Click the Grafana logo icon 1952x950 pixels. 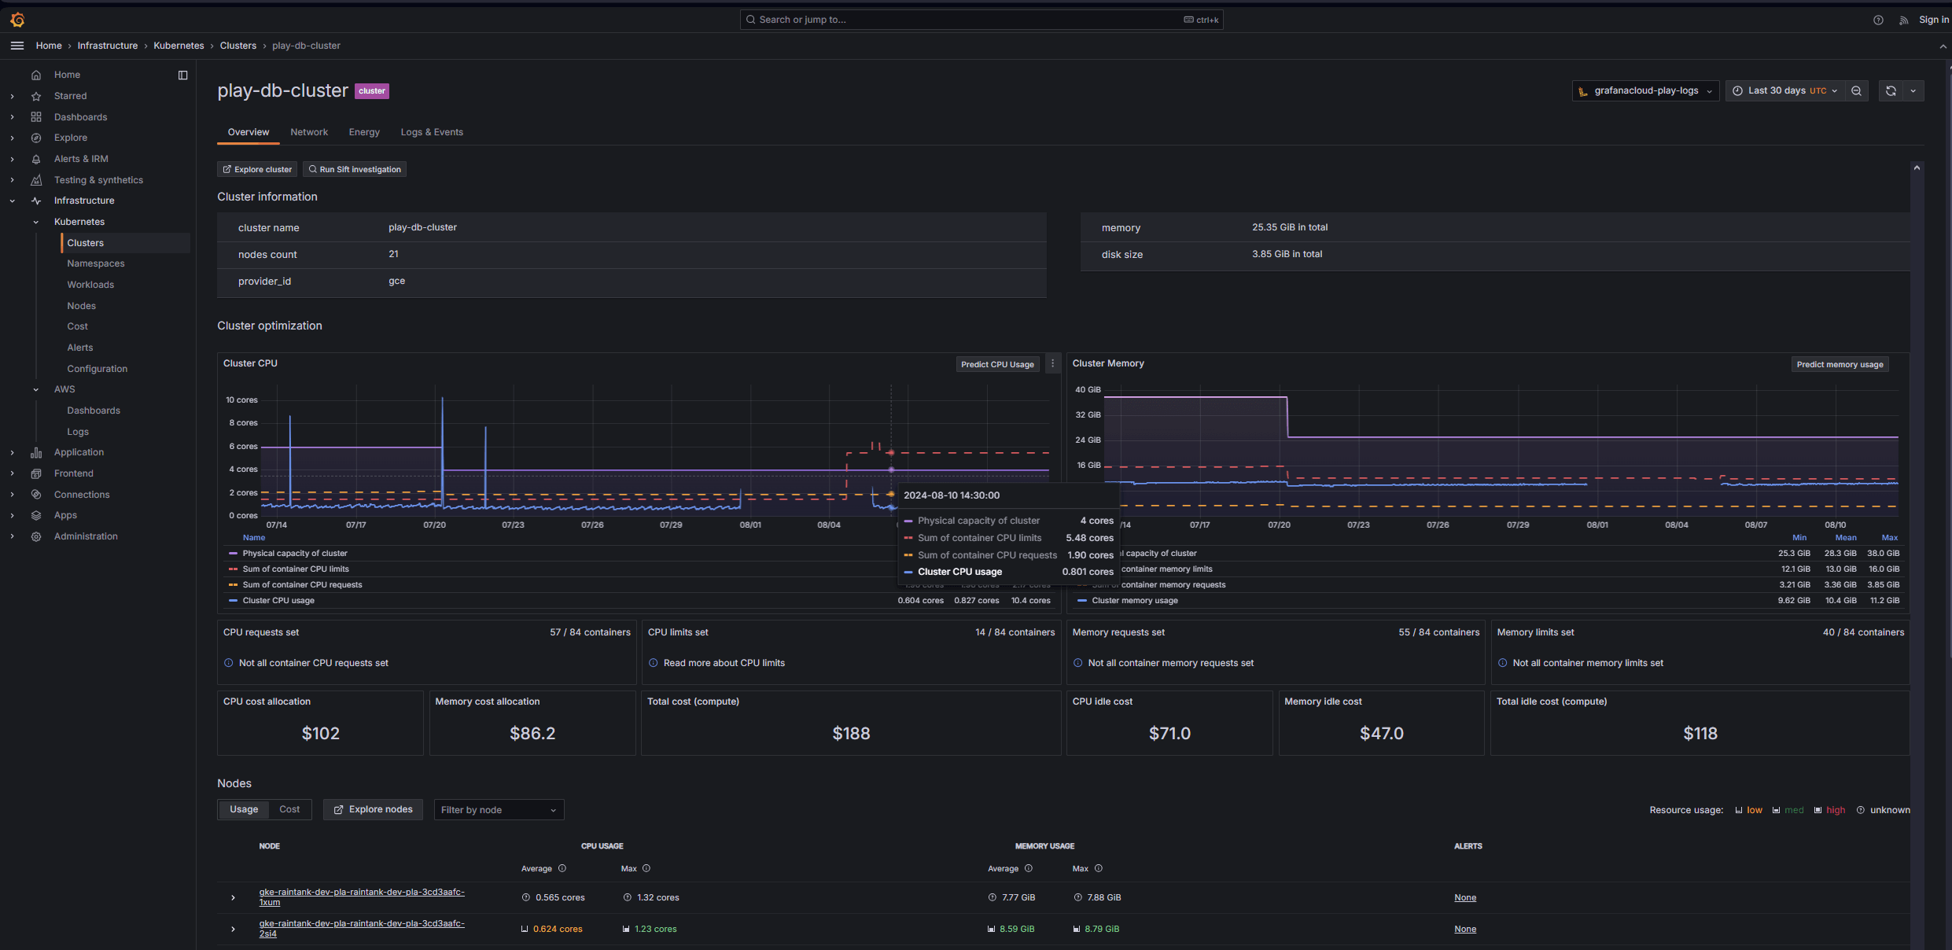pos(17,20)
